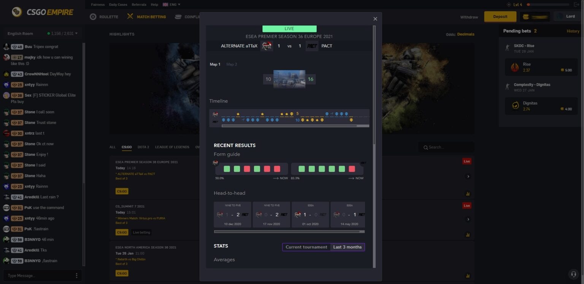Close the match details popup

375,19
